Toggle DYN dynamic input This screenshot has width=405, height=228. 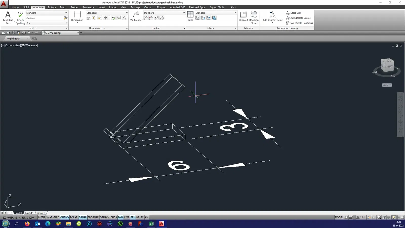point(120,217)
